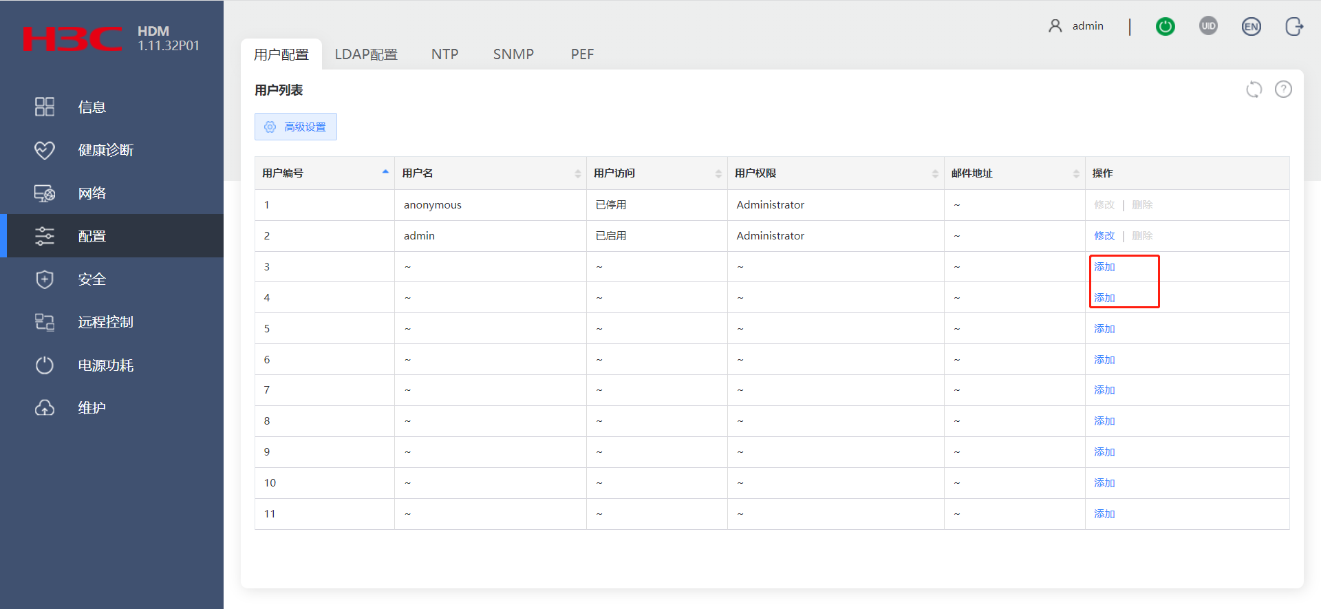This screenshot has width=1321, height=609.
Task: Click 修改 for the admin user
Action: [x=1104, y=236]
